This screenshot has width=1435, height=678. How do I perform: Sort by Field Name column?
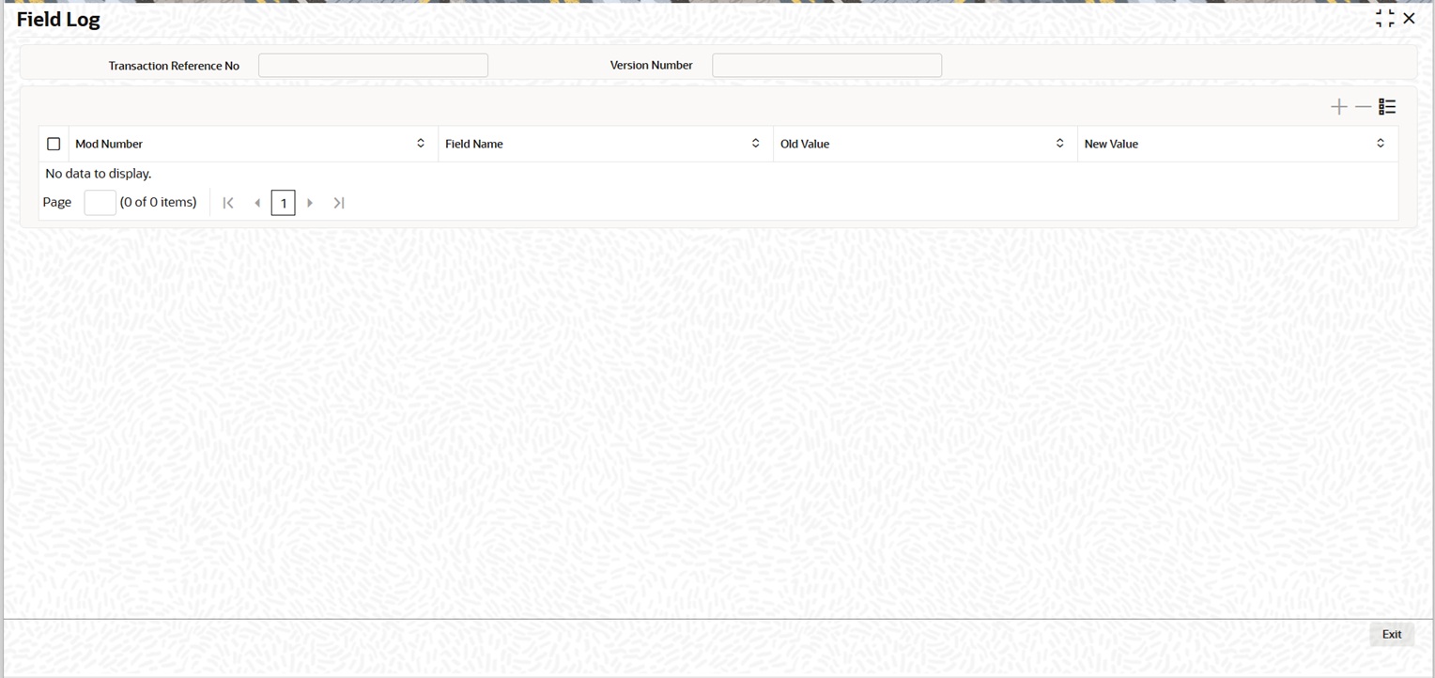coord(755,144)
